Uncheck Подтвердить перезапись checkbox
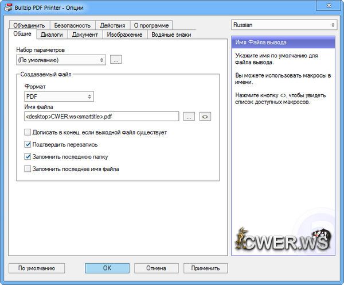 [x=28, y=144]
